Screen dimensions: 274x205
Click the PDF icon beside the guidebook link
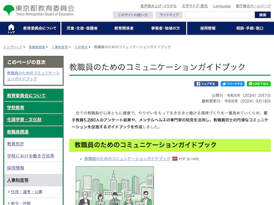click(x=174, y=159)
